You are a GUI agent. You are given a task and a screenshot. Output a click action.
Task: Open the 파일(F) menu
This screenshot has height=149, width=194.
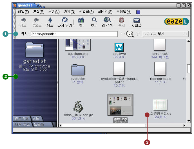(23, 12)
